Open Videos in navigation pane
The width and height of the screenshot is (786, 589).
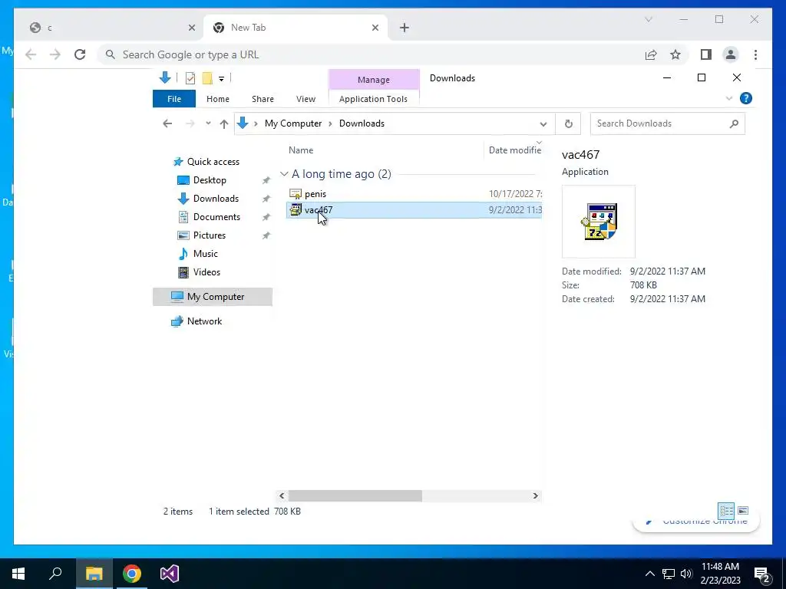[x=206, y=272]
